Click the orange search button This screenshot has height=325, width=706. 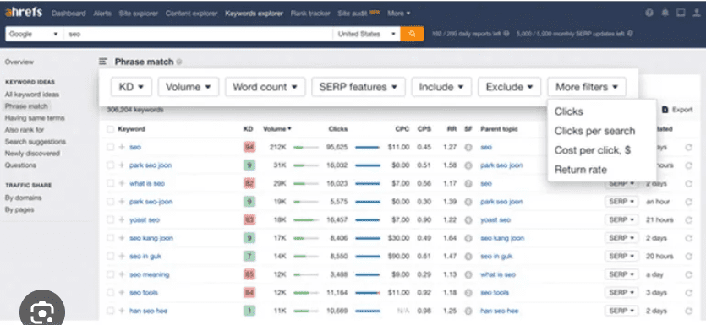[412, 34]
